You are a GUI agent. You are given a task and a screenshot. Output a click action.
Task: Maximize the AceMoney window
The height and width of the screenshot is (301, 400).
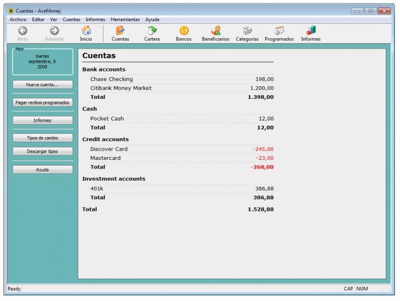(x=371, y=11)
